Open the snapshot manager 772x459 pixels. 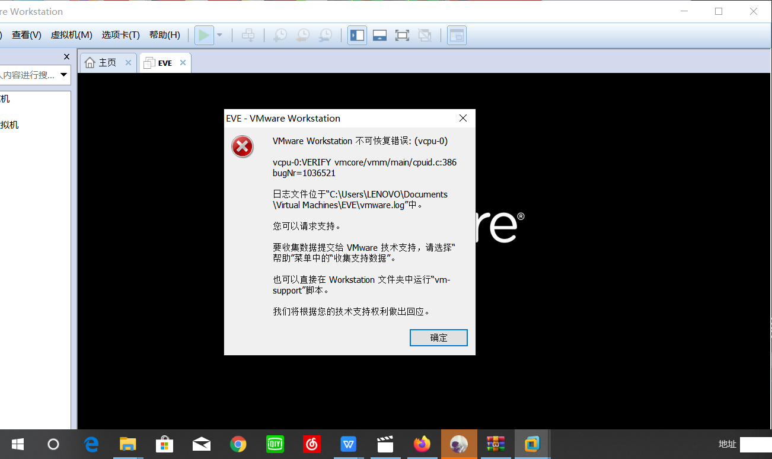(x=325, y=35)
